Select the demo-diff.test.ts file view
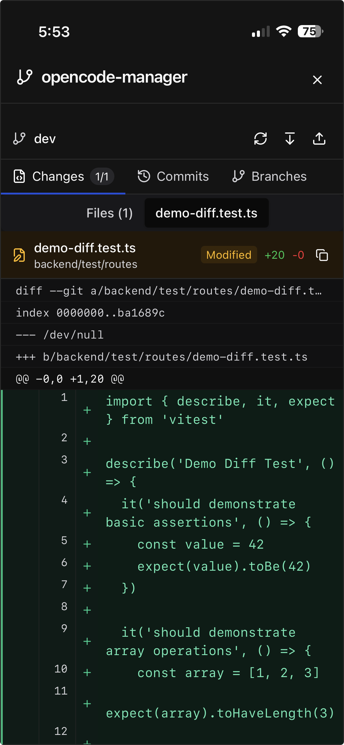The image size is (344, 745). 206,213
